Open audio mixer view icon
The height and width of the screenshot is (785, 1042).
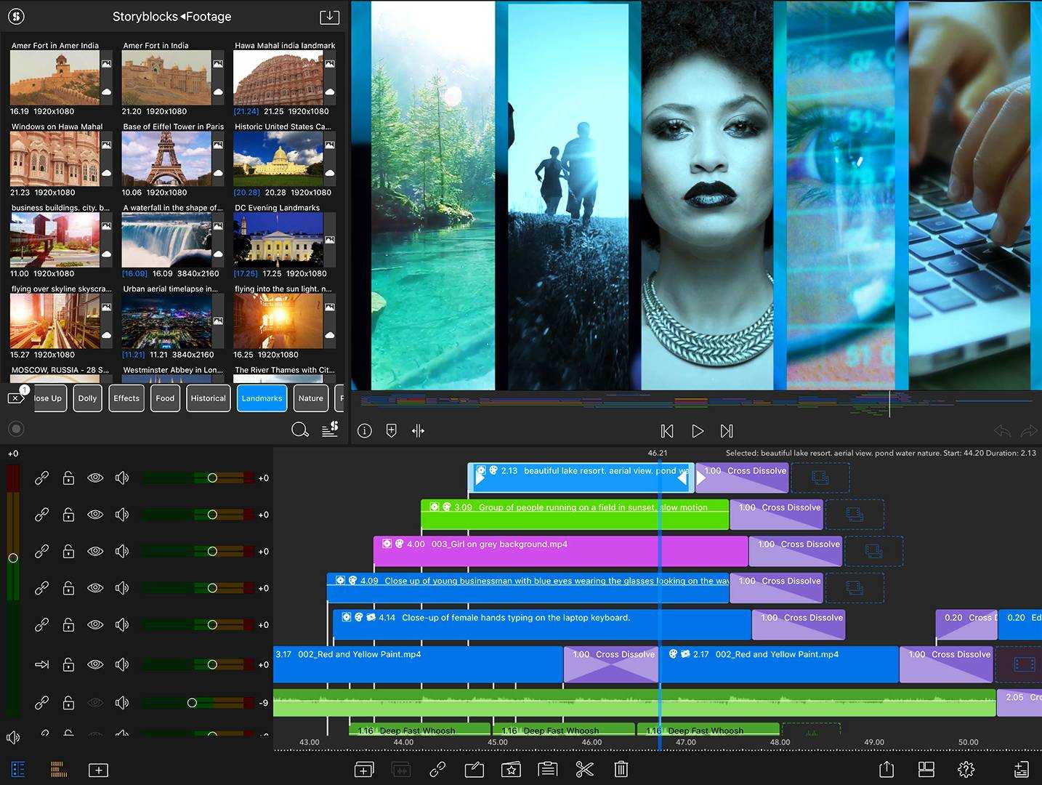coord(59,769)
